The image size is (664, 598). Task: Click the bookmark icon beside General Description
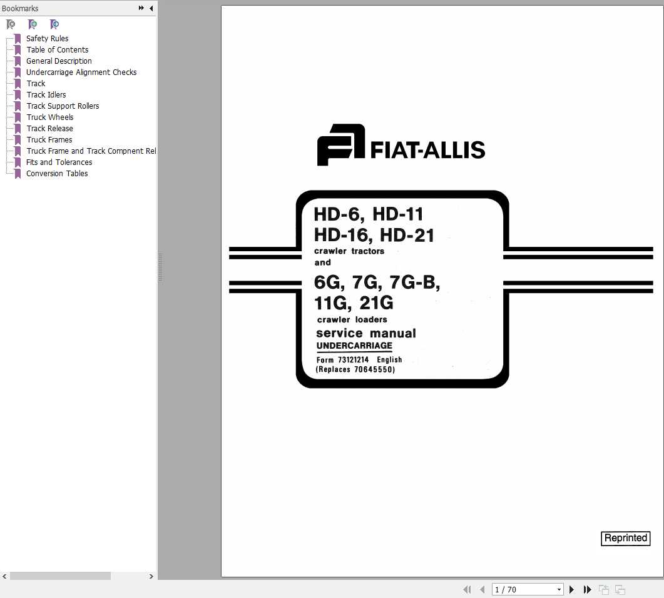[18, 61]
